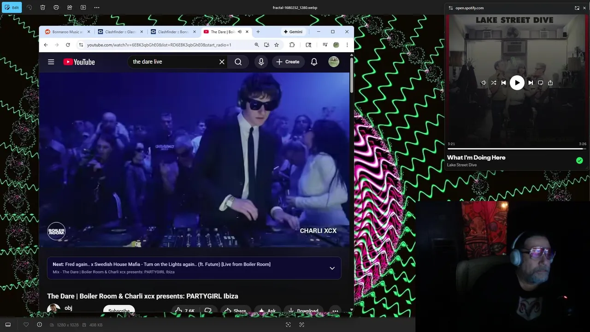Viewport: 590px width, 332px height.
Task: Open the Gemini button in Chrome
Action: click(x=293, y=32)
